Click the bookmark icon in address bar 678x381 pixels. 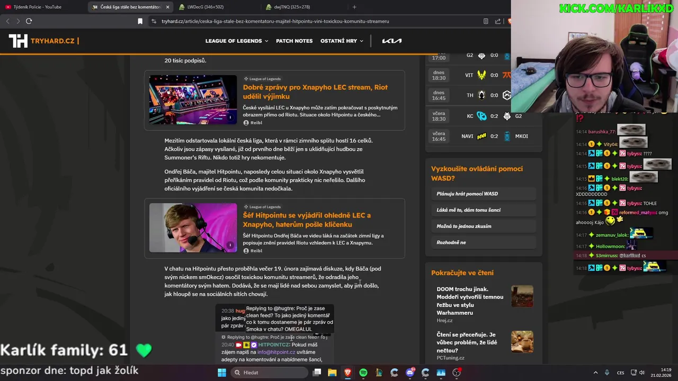tap(140, 21)
